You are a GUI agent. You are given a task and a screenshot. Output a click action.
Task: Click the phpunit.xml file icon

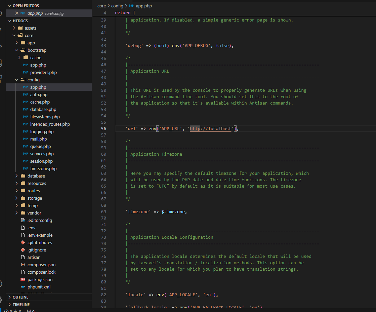pos(23,287)
